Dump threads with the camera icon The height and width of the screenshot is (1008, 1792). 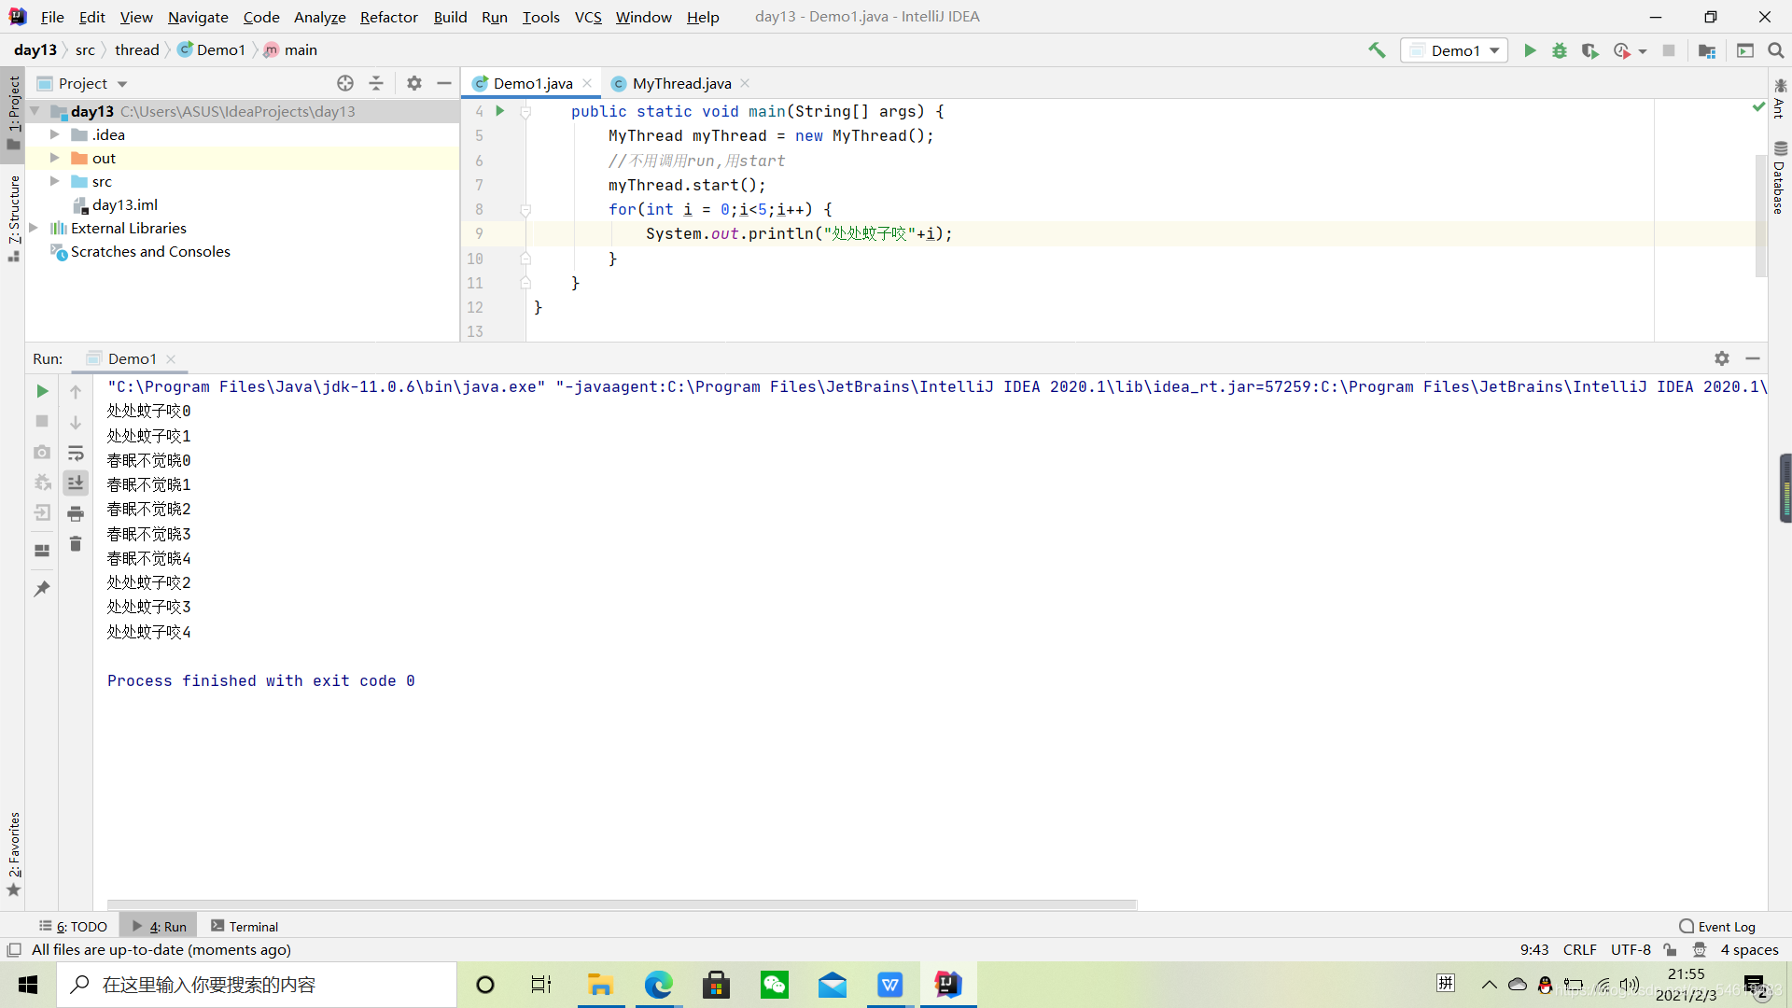point(42,453)
